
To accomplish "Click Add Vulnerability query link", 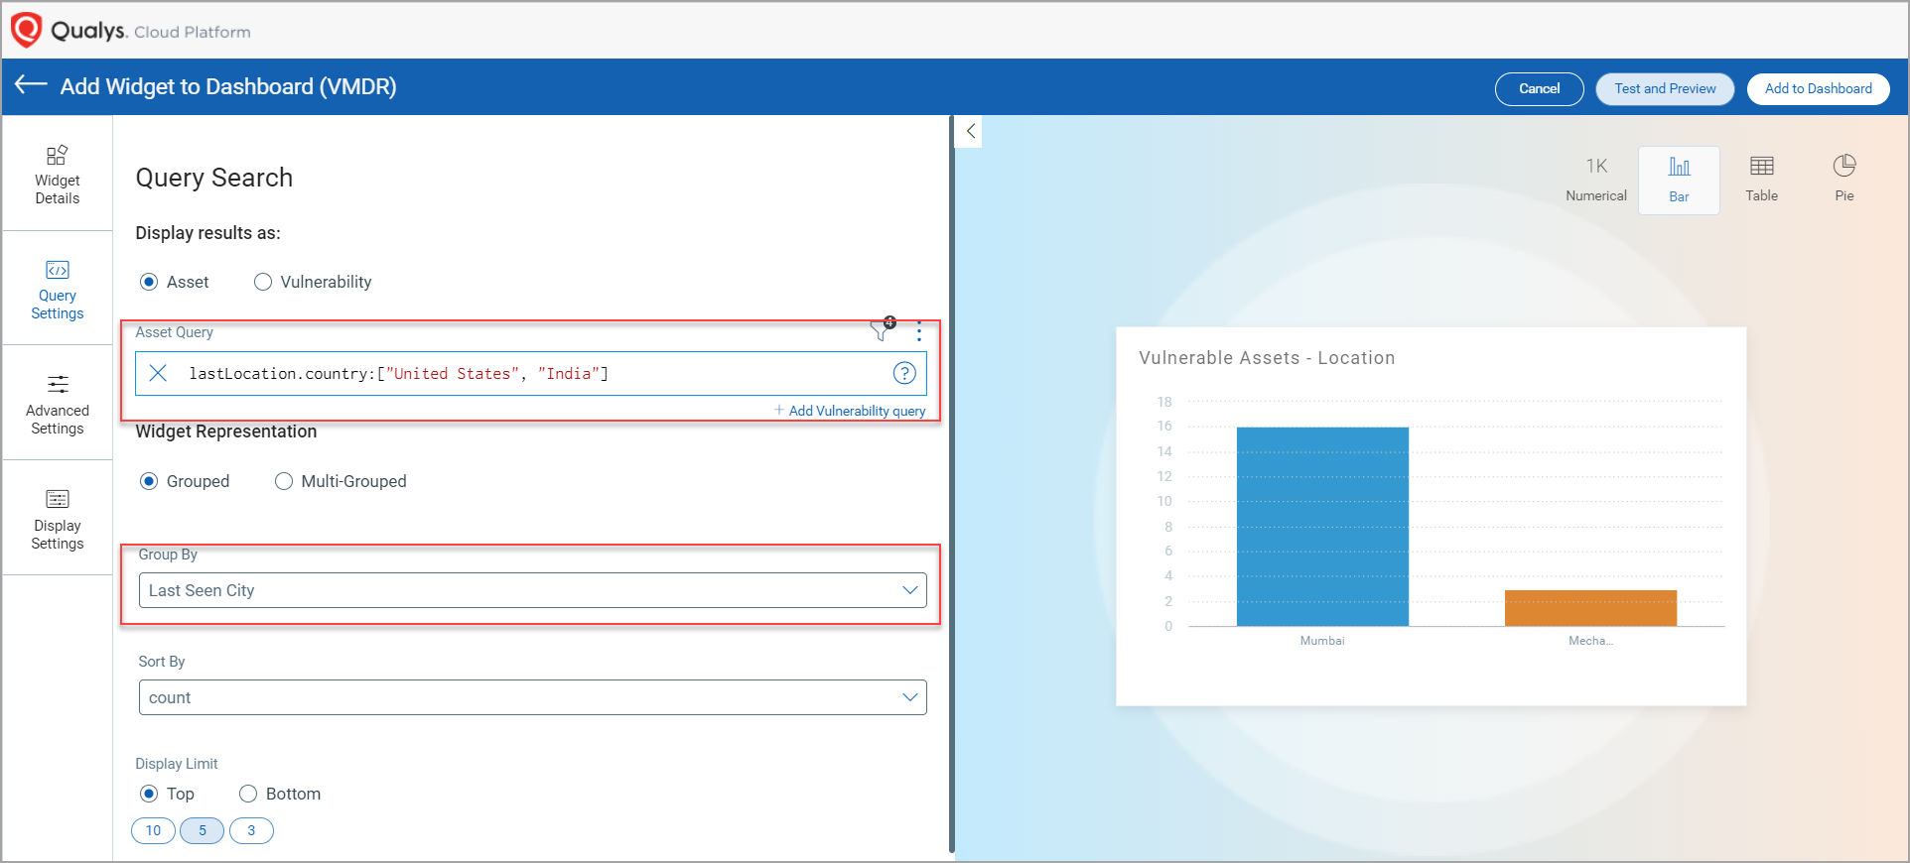I will (x=850, y=411).
